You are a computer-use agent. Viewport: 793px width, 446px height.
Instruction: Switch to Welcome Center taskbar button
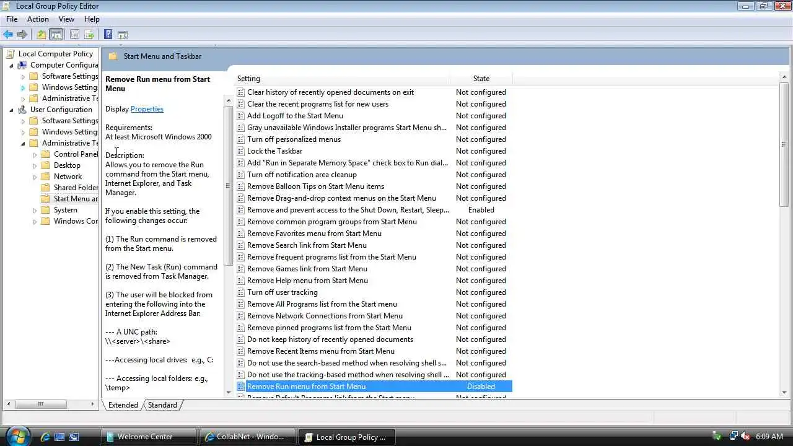(x=149, y=437)
